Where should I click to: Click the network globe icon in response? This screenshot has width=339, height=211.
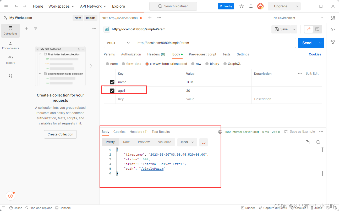pos(220,132)
